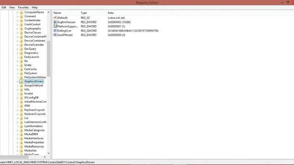Click the Cryptography folder icon
Image resolution: width=294 pixels, height=165 pixels.
tap(22, 28)
